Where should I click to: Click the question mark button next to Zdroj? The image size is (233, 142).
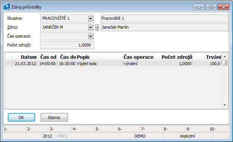(97, 28)
